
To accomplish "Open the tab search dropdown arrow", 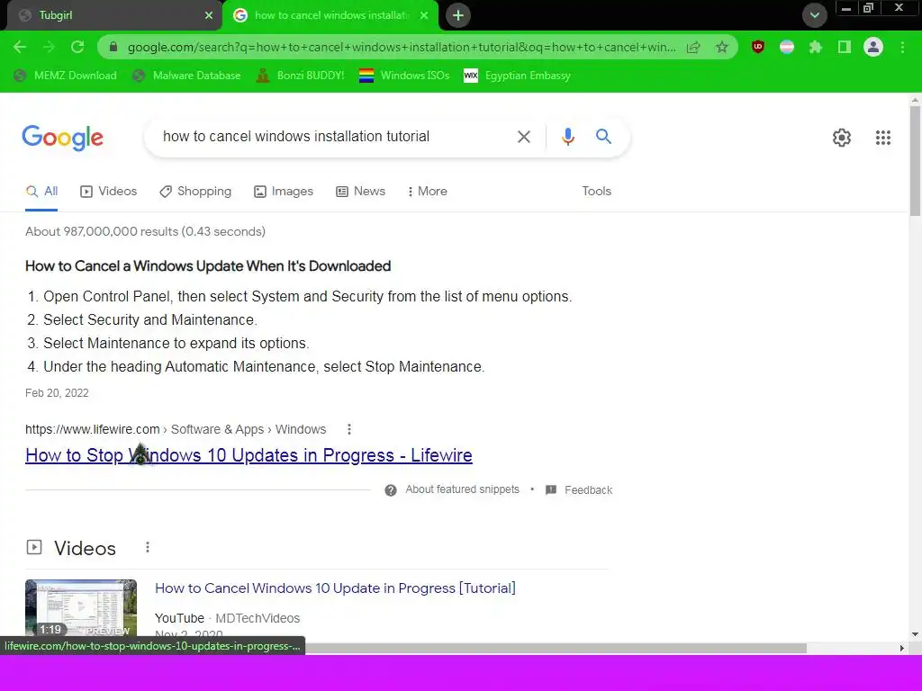I will tap(814, 15).
